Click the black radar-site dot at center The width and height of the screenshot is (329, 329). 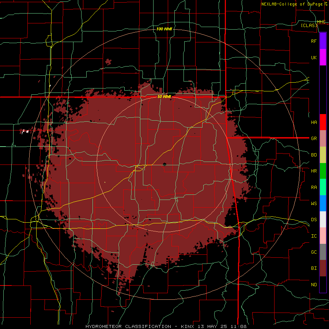point(164,164)
